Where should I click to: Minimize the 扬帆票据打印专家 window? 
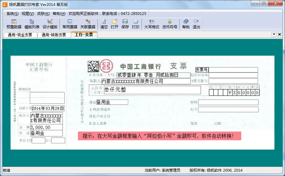[256, 3]
